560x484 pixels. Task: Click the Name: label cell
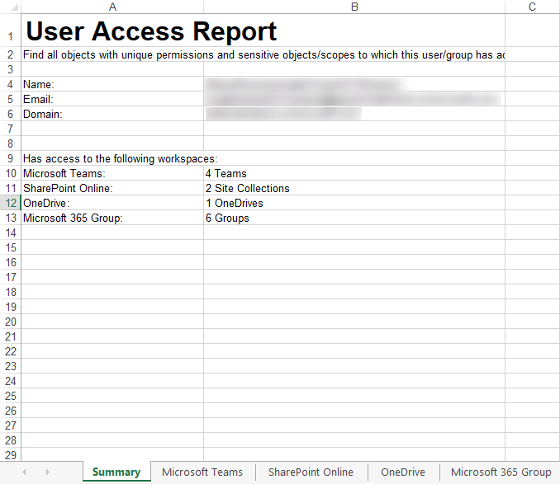[x=112, y=84]
